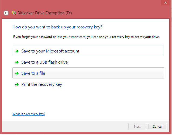This screenshot has height=135, width=172.
Task: Click the back arrow button
Action: pos(6,13)
